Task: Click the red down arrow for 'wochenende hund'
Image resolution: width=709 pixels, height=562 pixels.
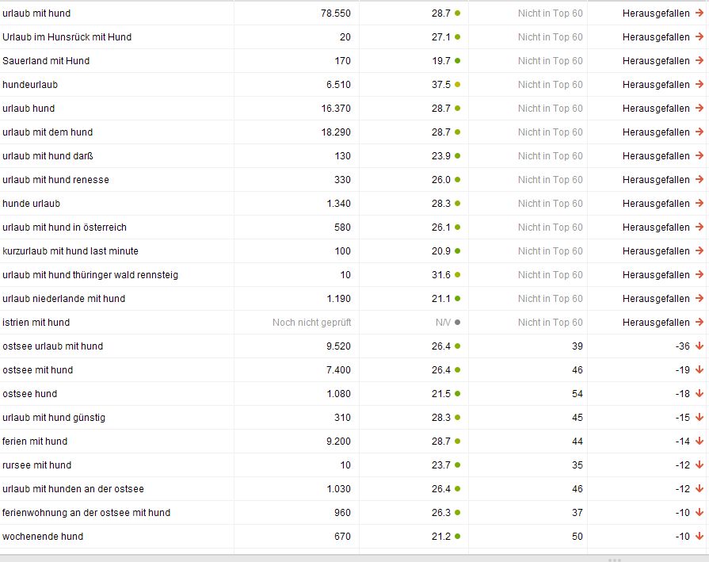Action: (699, 536)
